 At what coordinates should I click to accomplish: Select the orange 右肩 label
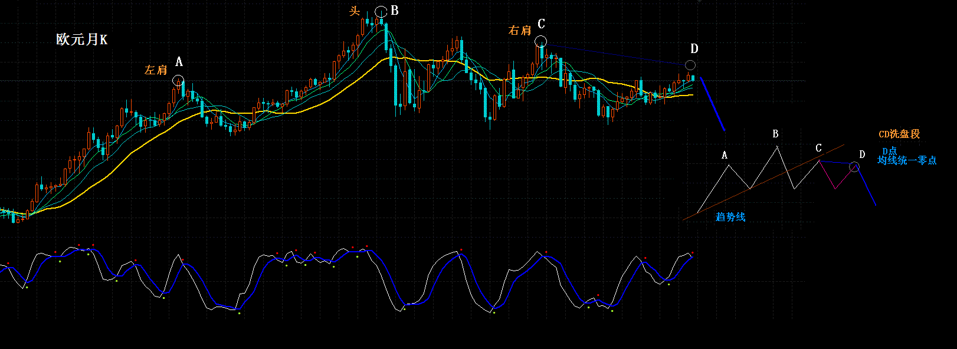click(520, 30)
